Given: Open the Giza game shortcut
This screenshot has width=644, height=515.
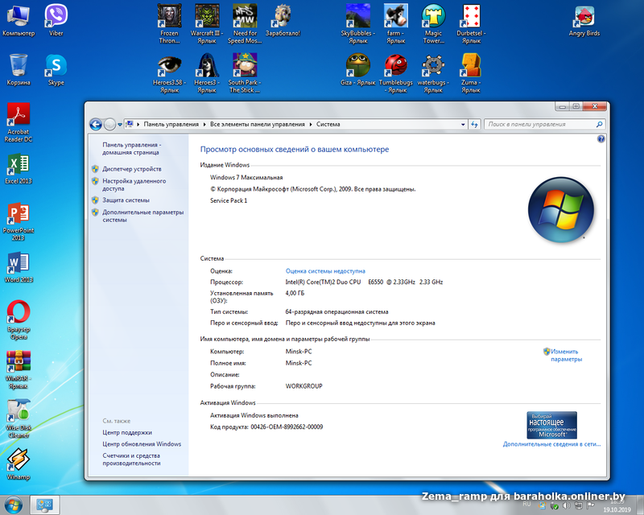Looking at the screenshot, I should click(357, 69).
